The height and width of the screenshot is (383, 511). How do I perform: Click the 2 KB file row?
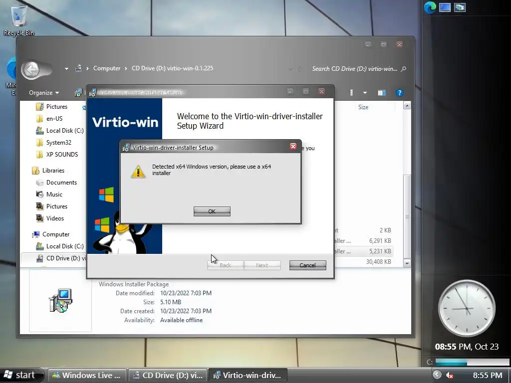(x=363, y=230)
